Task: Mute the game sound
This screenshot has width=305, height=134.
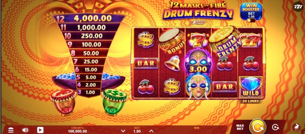Action: pyautogui.click(x=25, y=130)
